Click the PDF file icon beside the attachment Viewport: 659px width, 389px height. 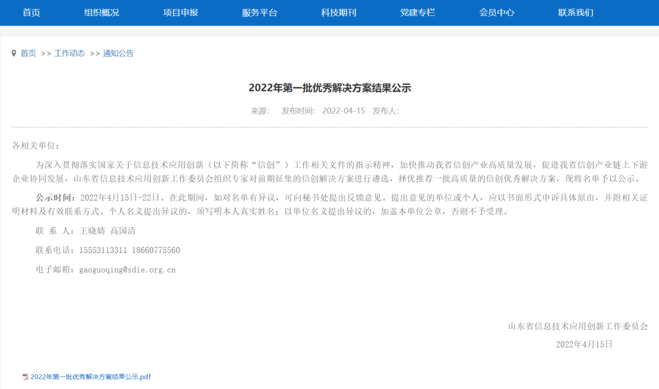tap(26, 377)
